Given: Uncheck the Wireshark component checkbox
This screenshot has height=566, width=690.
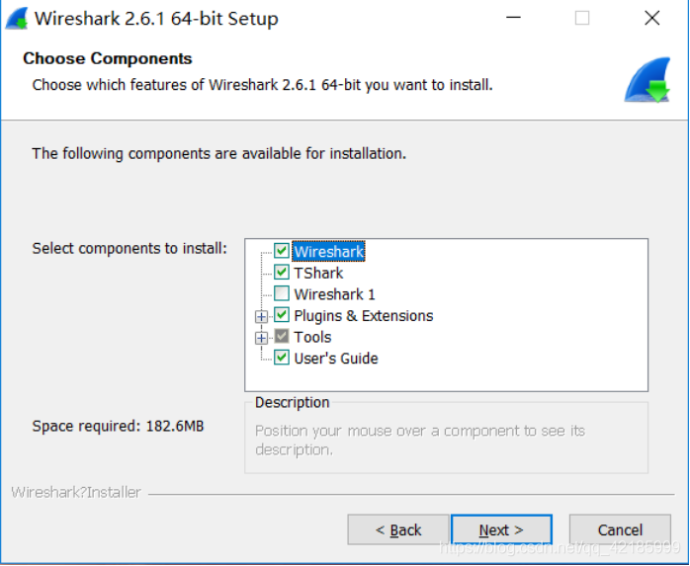Looking at the screenshot, I should [282, 252].
